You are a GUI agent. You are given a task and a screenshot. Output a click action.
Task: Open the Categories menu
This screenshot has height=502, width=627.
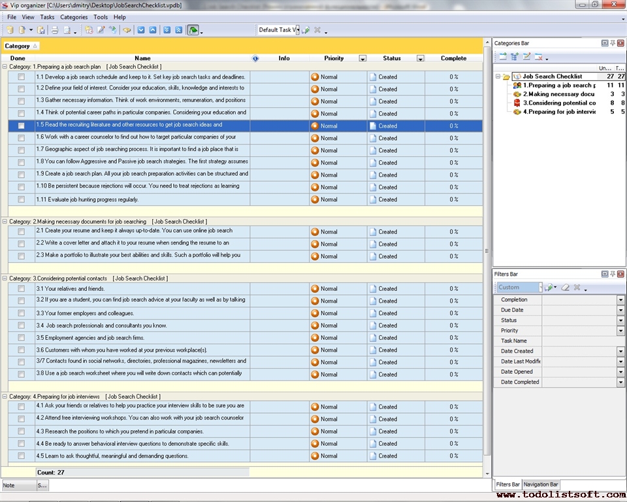73,17
